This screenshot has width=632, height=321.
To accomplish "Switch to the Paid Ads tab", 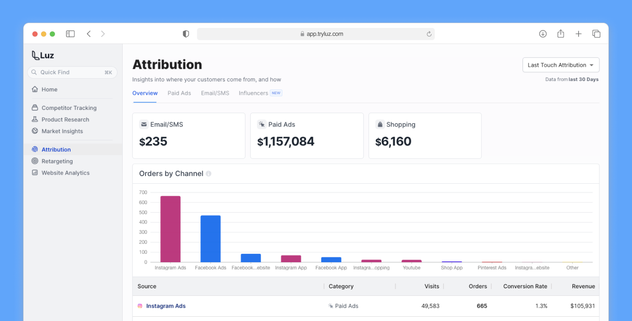I will pyautogui.click(x=179, y=93).
